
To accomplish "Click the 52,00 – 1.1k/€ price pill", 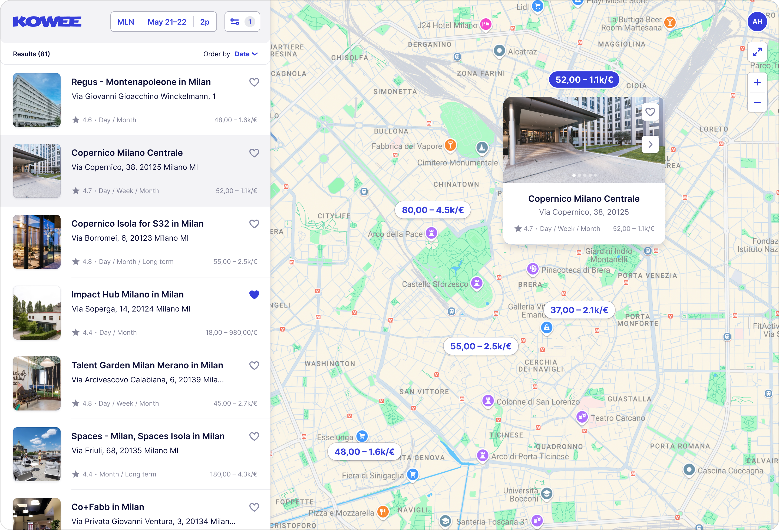I will [x=584, y=80].
